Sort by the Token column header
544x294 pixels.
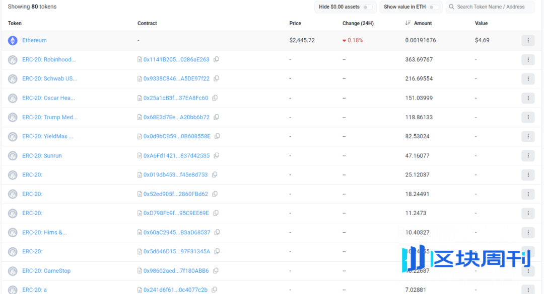[x=15, y=23]
